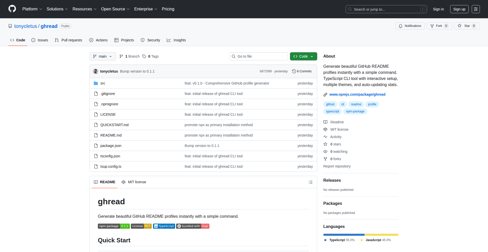Open the README.md file row
488x252 pixels.
click(x=203, y=135)
